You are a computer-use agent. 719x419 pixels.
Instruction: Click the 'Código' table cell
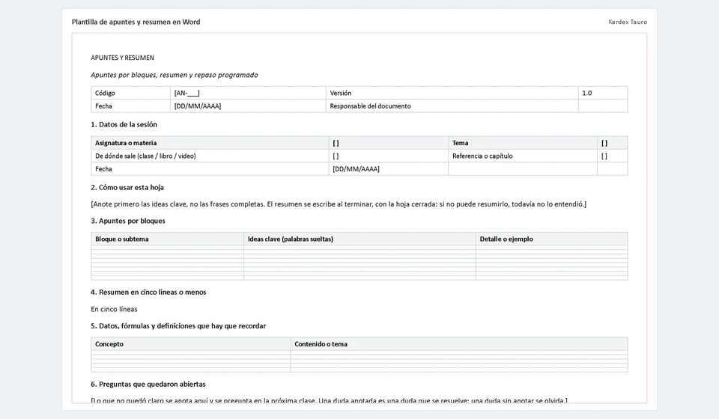point(130,93)
